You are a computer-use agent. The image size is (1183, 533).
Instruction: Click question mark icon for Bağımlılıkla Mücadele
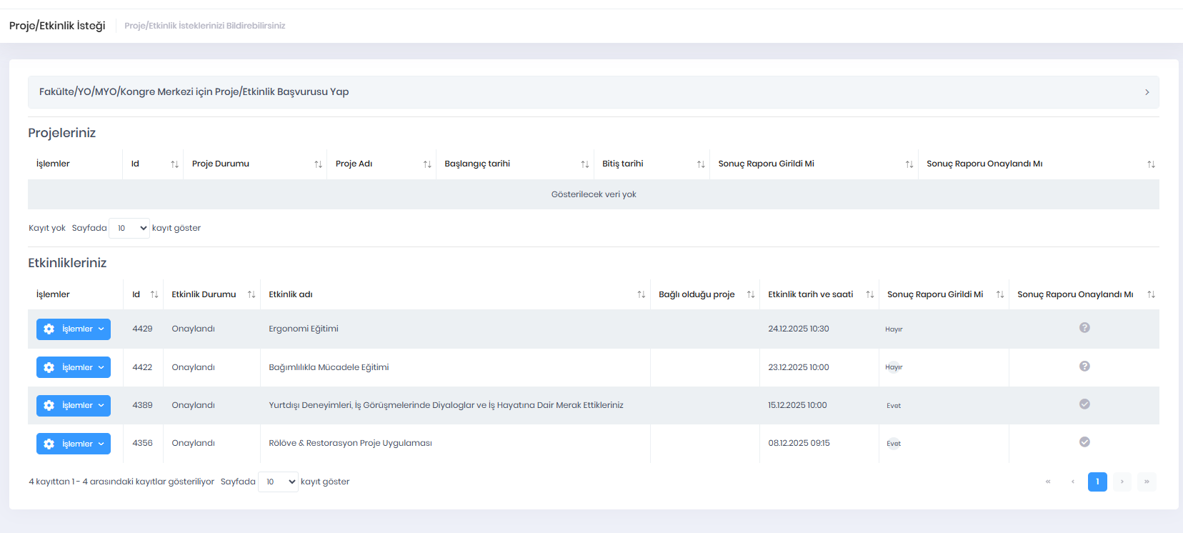click(1084, 367)
